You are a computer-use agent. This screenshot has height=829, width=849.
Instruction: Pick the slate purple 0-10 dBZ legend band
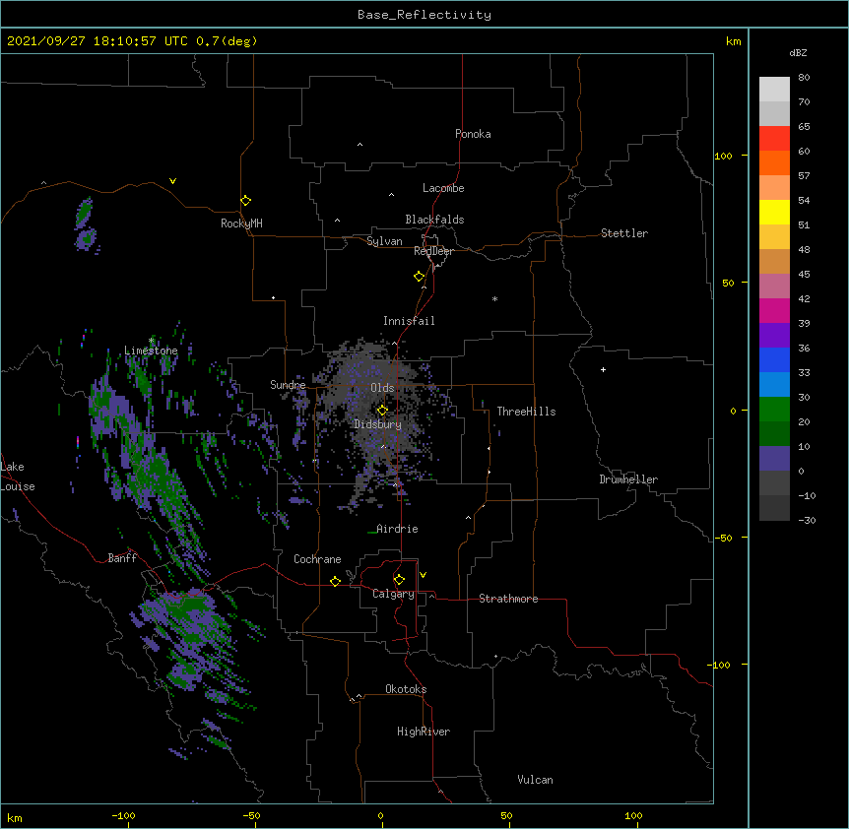coord(774,459)
